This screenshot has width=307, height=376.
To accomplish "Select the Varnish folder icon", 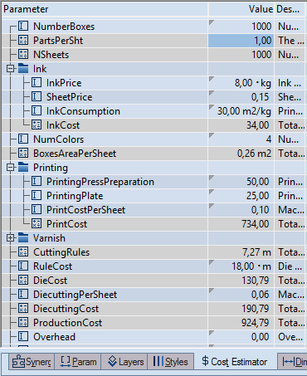I will tap(23, 237).
